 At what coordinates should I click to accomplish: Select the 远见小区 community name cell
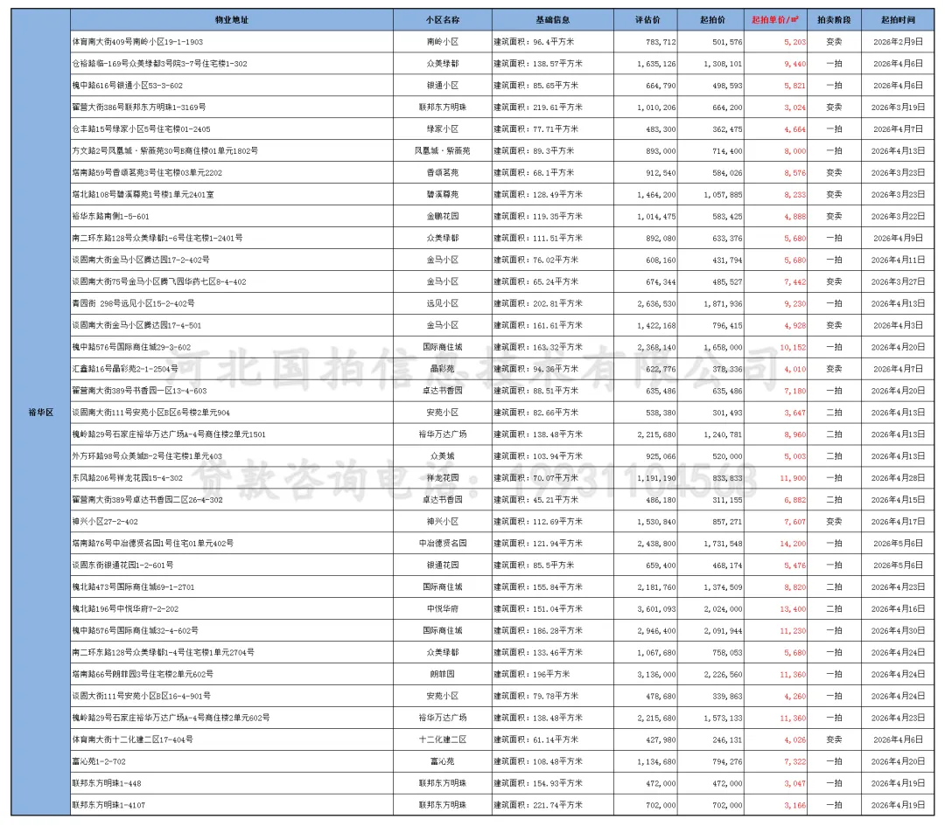click(443, 303)
